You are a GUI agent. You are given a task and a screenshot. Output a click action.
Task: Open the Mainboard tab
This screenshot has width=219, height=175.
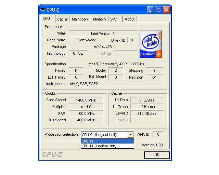click(x=80, y=19)
